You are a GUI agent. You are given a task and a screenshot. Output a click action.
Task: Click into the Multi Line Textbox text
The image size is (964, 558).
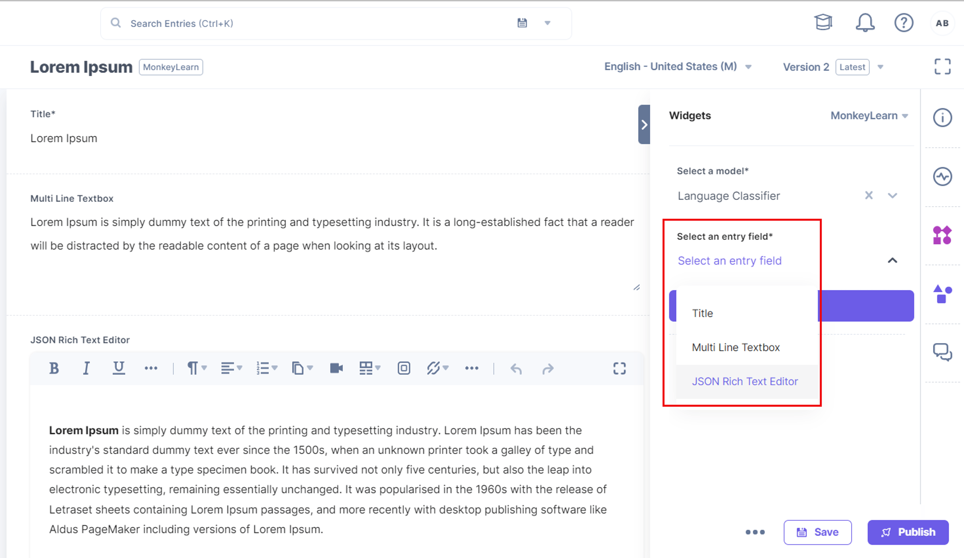(x=332, y=234)
